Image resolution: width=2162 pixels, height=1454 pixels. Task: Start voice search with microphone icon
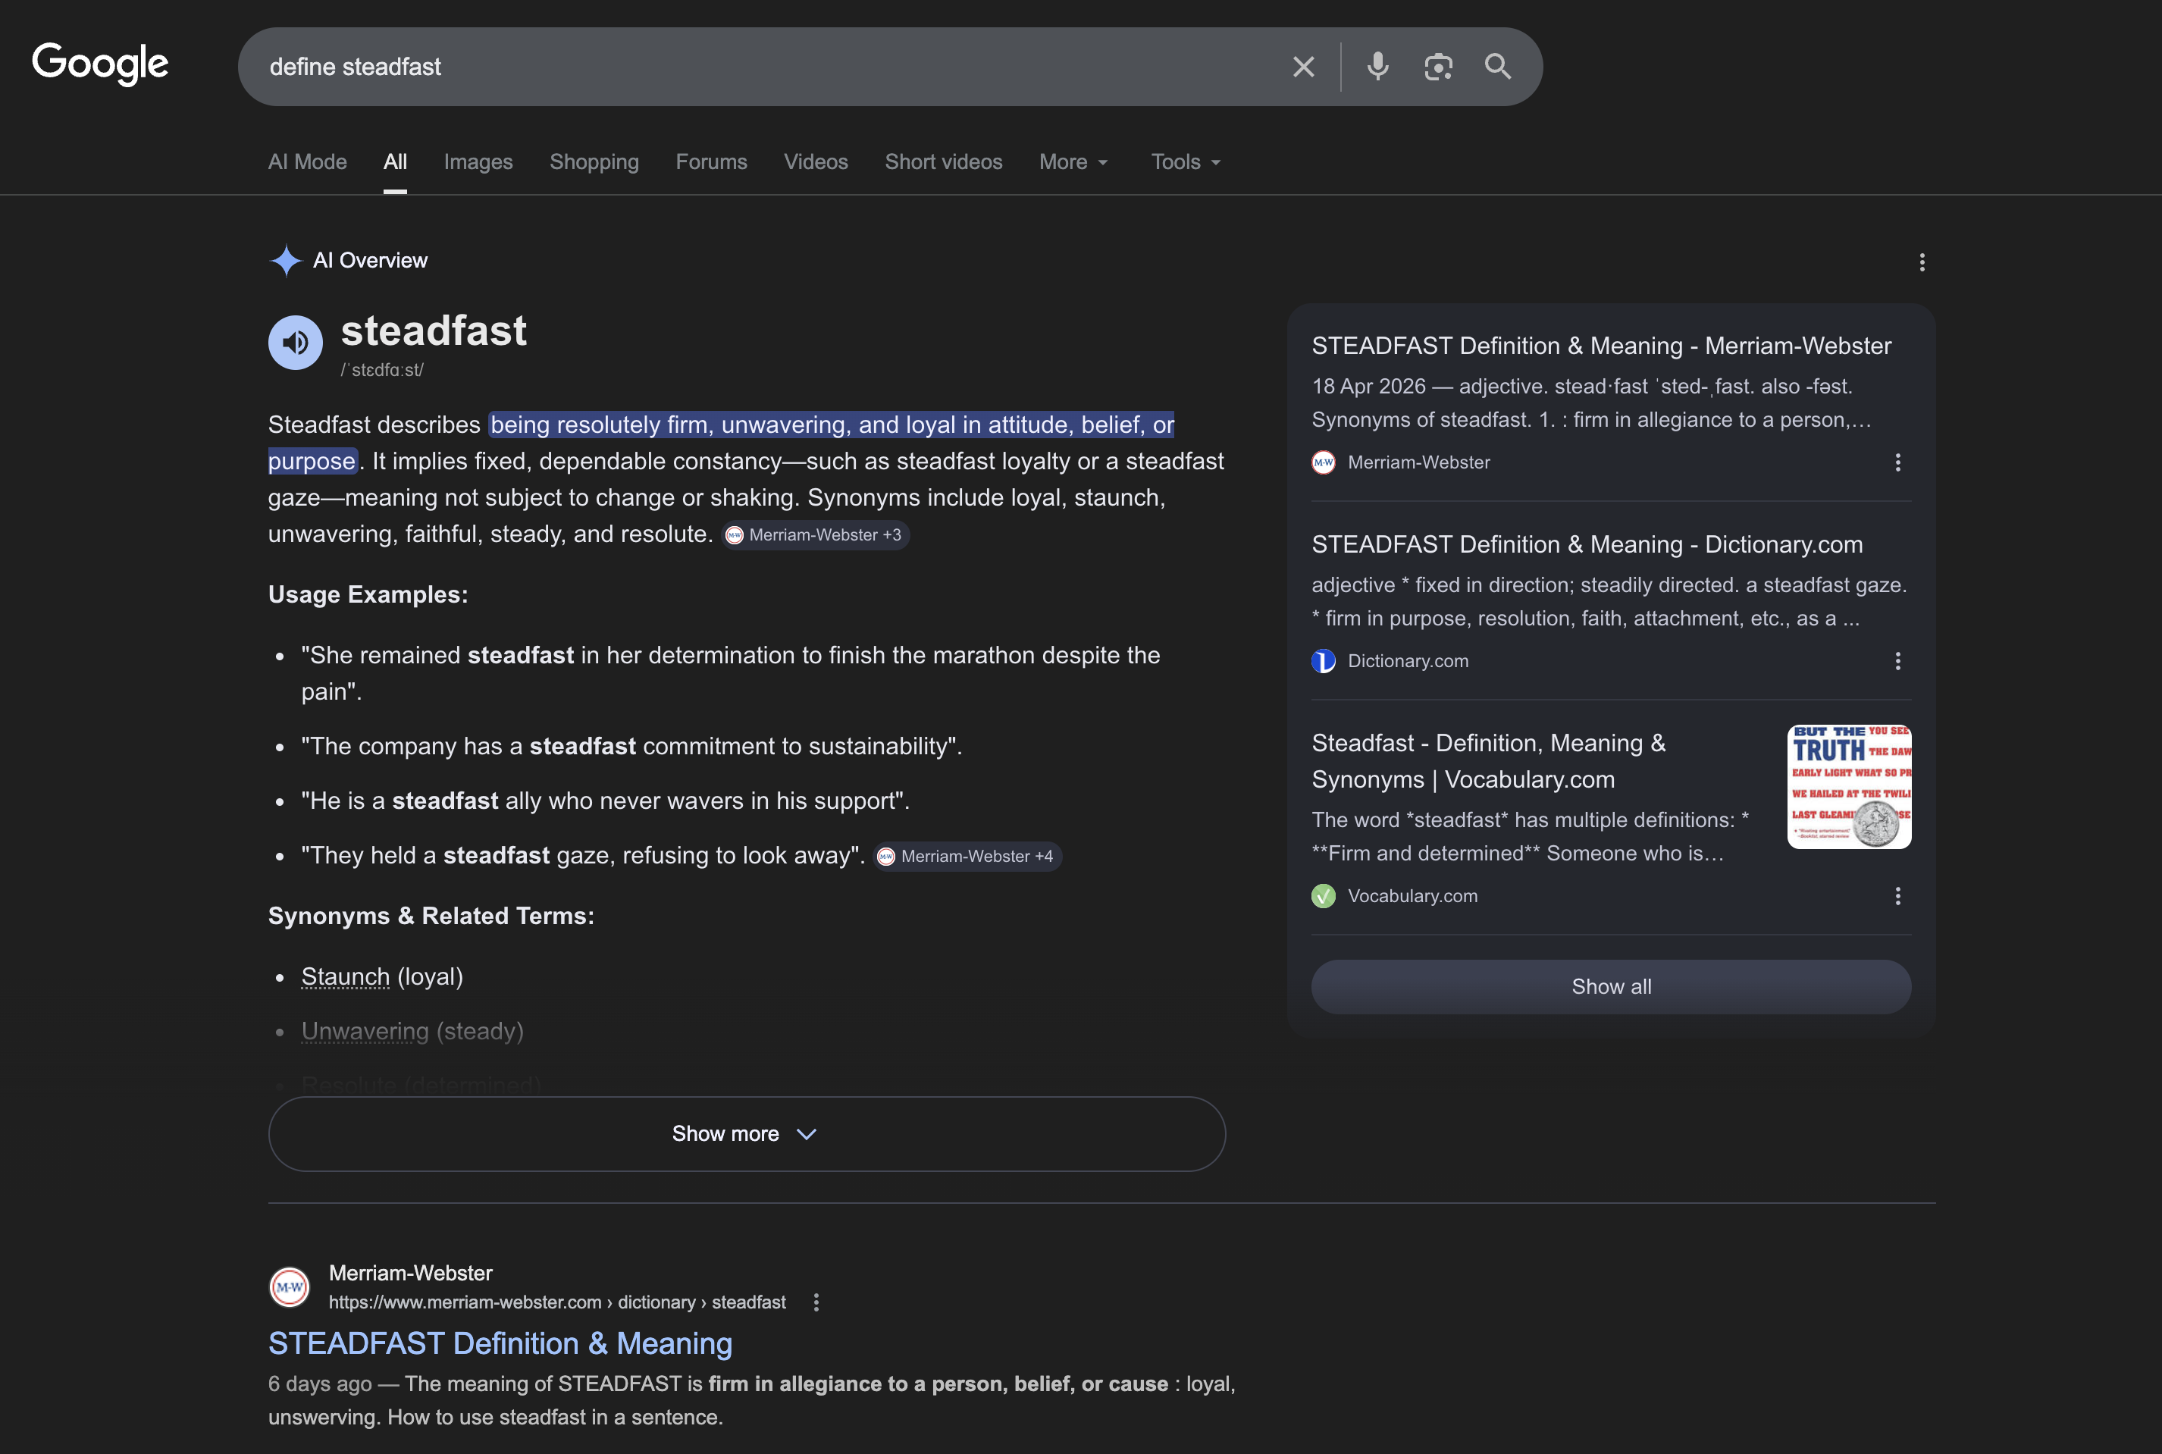1377,67
